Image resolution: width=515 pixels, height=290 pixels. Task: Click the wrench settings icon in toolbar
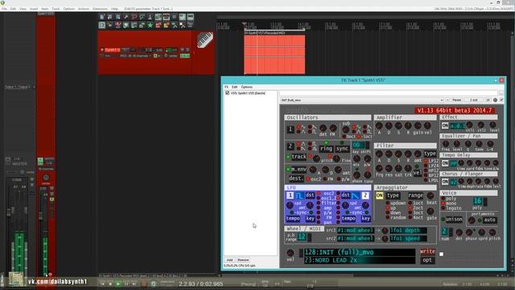(126, 17)
